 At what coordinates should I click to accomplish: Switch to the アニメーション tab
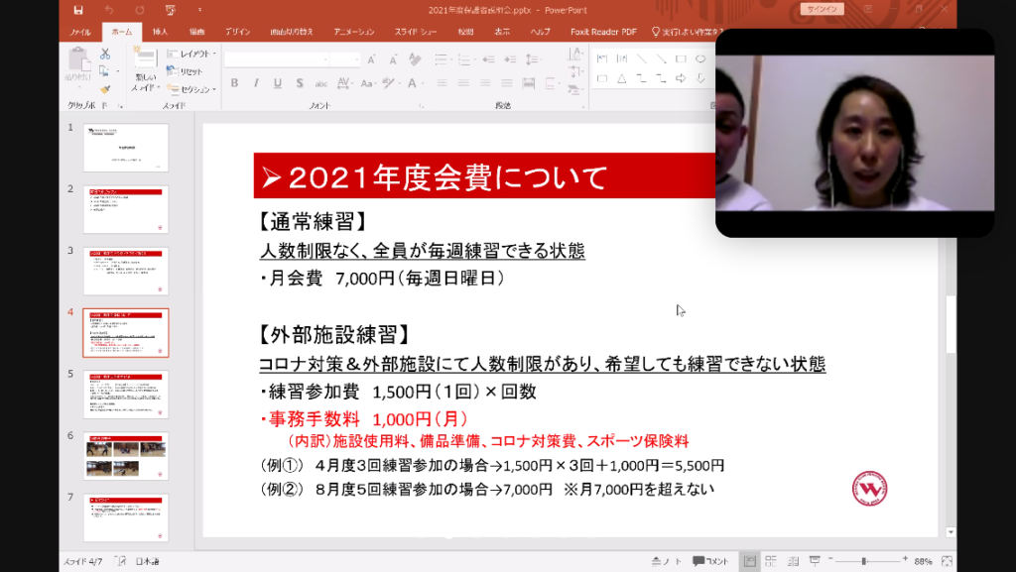pyautogui.click(x=354, y=32)
